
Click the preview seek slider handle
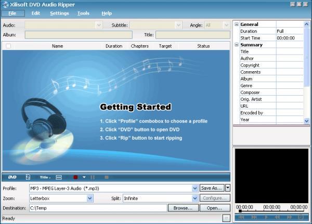point(240,211)
